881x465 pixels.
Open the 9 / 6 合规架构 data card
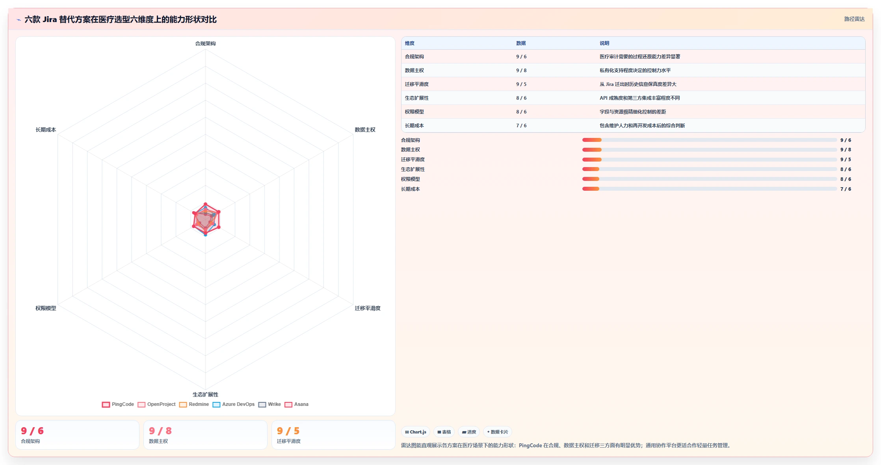point(77,435)
